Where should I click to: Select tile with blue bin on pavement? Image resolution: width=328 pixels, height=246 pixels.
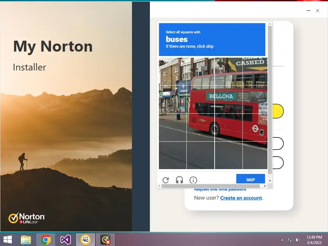pyautogui.click(x=173, y=127)
